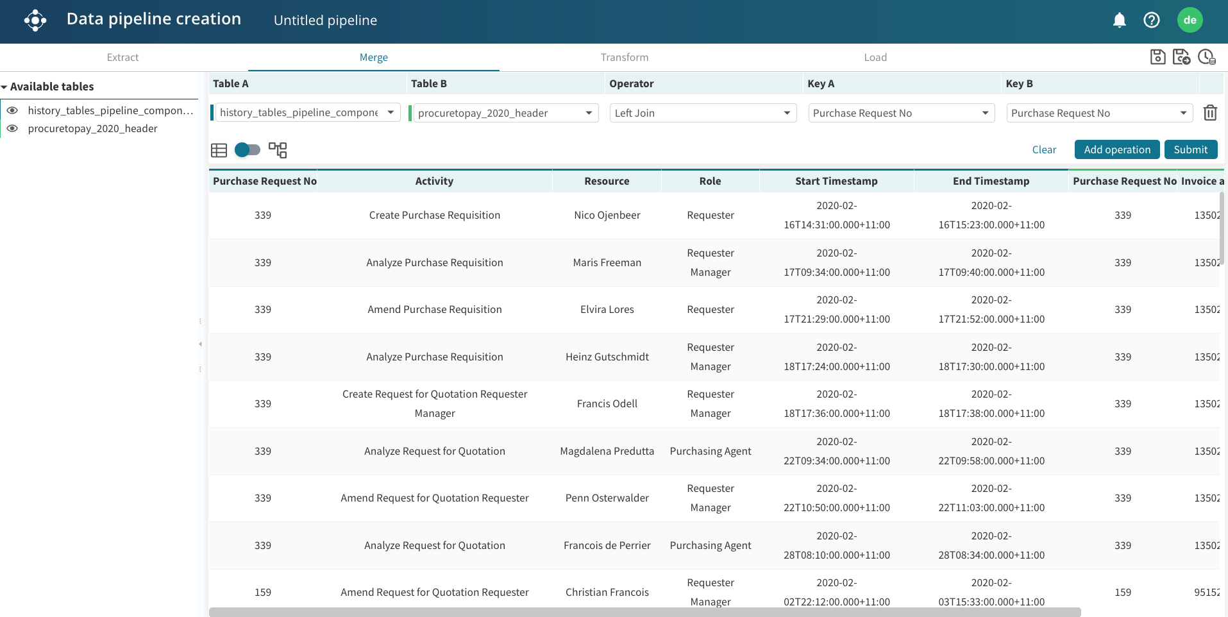Click the Add operation button

1116,149
